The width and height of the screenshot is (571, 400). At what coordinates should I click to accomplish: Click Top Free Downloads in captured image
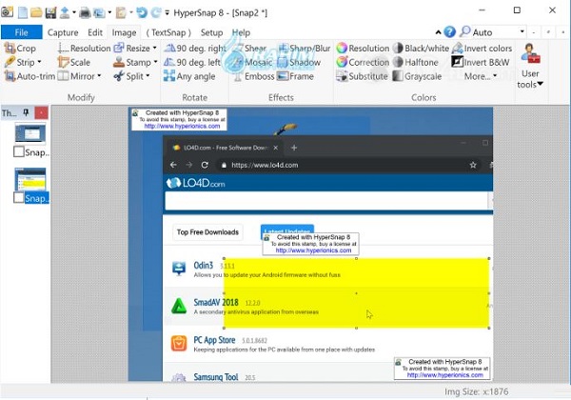pos(207,232)
